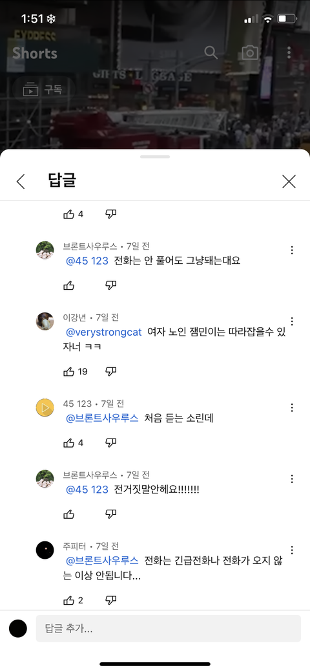Open options for 45 123's comment
The width and height of the screenshot is (310, 672).
tap(292, 407)
